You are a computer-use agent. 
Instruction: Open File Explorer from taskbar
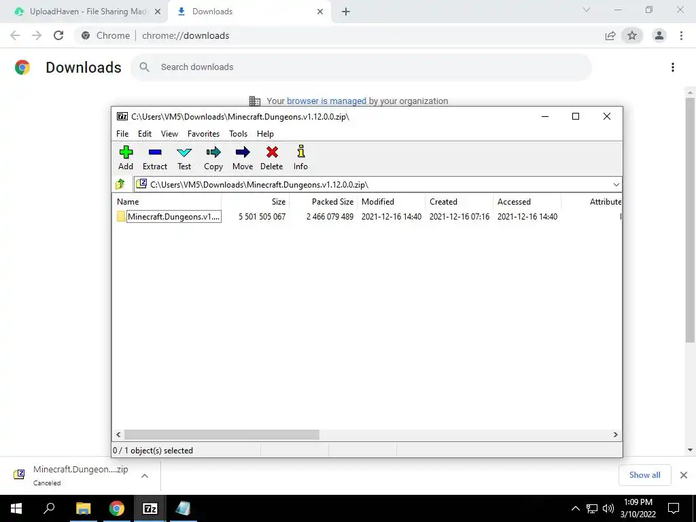pos(83,508)
